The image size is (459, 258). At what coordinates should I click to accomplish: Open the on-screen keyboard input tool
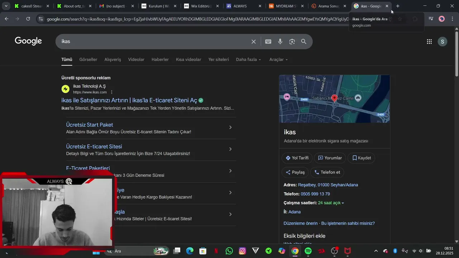(x=268, y=42)
